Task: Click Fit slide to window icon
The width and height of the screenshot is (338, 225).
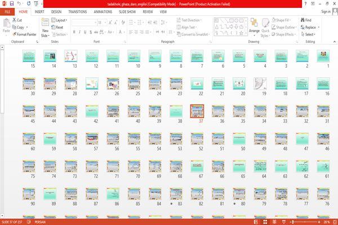Action: pyautogui.click(x=335, y=222)
